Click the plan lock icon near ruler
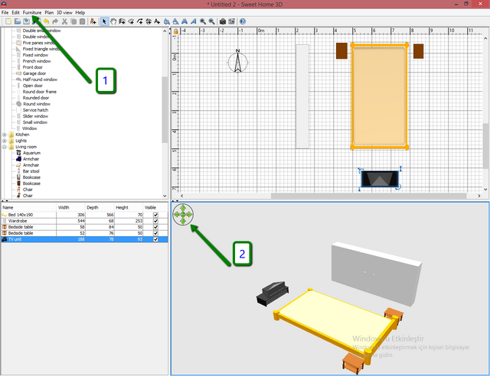The width and height of the screenshot is (490, 376). (x=175, y=31)
